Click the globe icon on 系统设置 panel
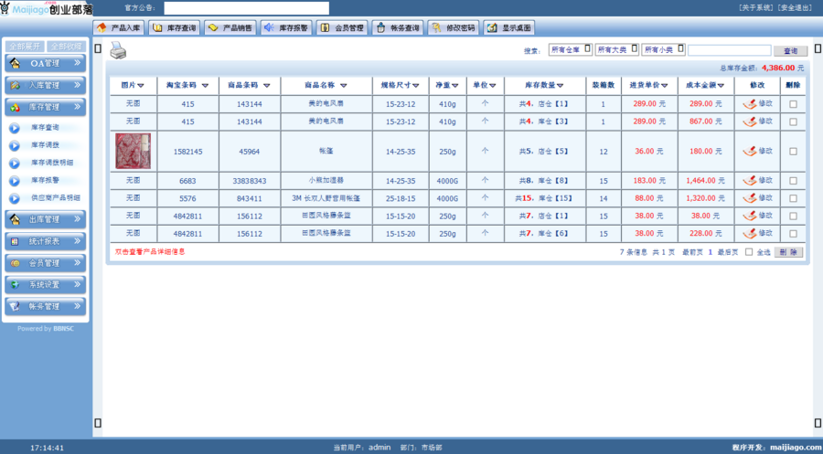Viewport: 823px width, 454px height. [15, 285]
